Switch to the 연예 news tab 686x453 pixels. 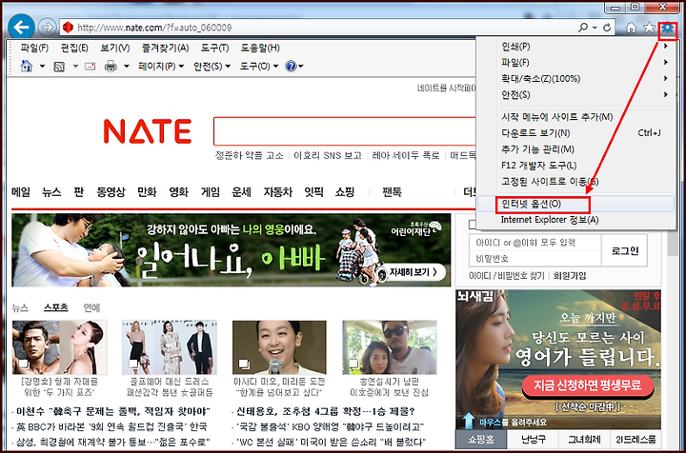pyautogui.click(x=91, y=307)
